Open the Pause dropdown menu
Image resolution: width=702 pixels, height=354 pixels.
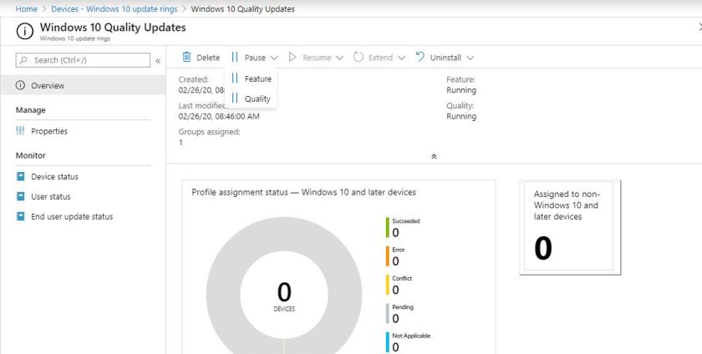click(x=255, y=58)
